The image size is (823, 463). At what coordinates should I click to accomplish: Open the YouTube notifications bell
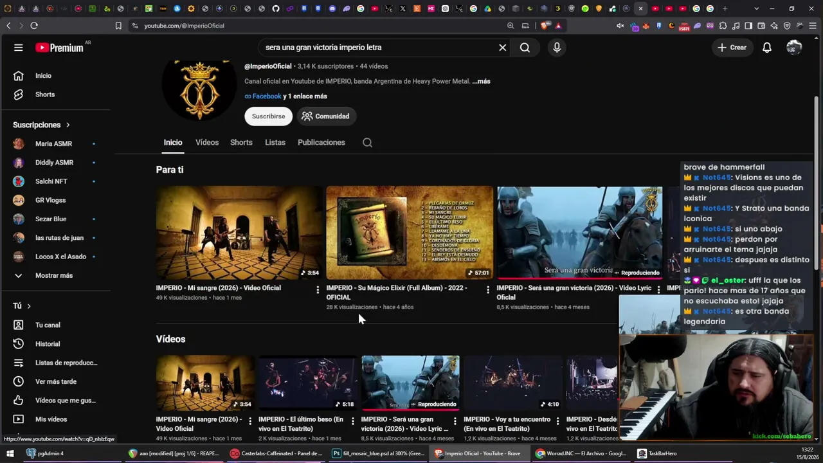click(x=767, y=48)
